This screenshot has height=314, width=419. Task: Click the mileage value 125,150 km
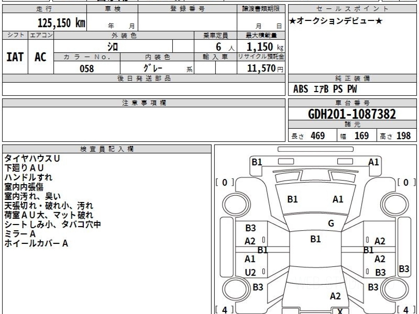61,23
